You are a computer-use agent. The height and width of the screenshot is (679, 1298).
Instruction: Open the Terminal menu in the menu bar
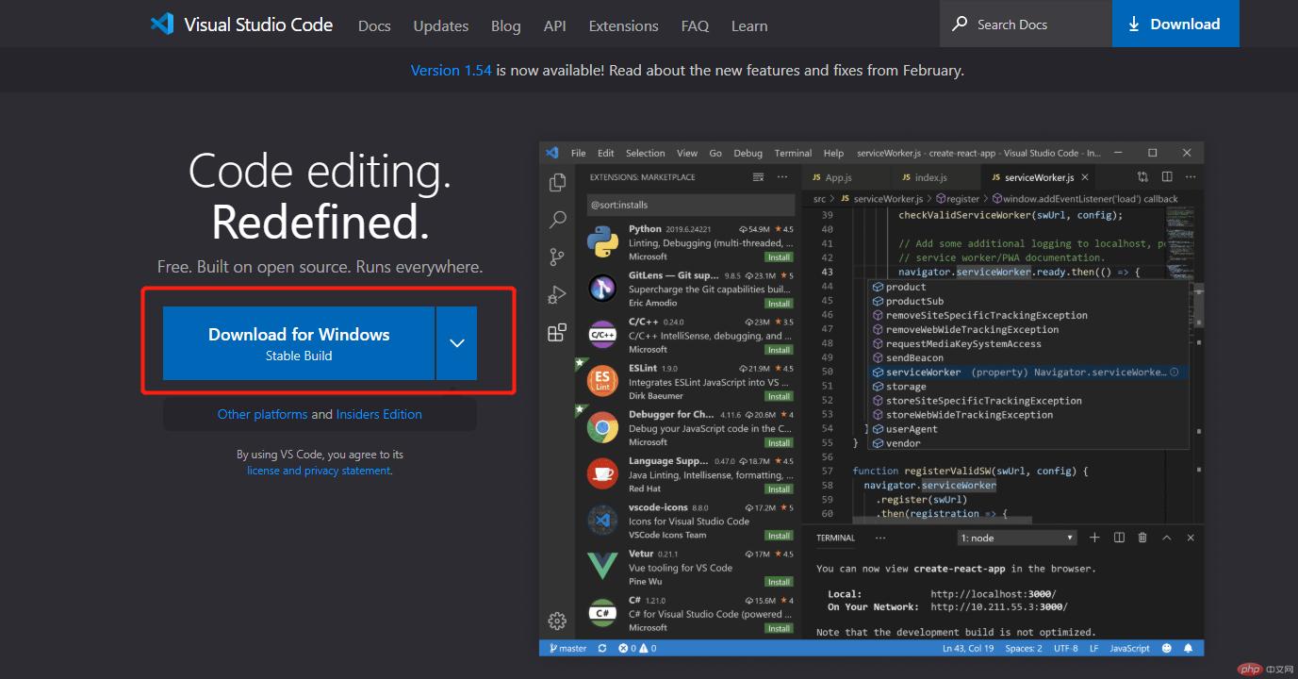[792, 152]
